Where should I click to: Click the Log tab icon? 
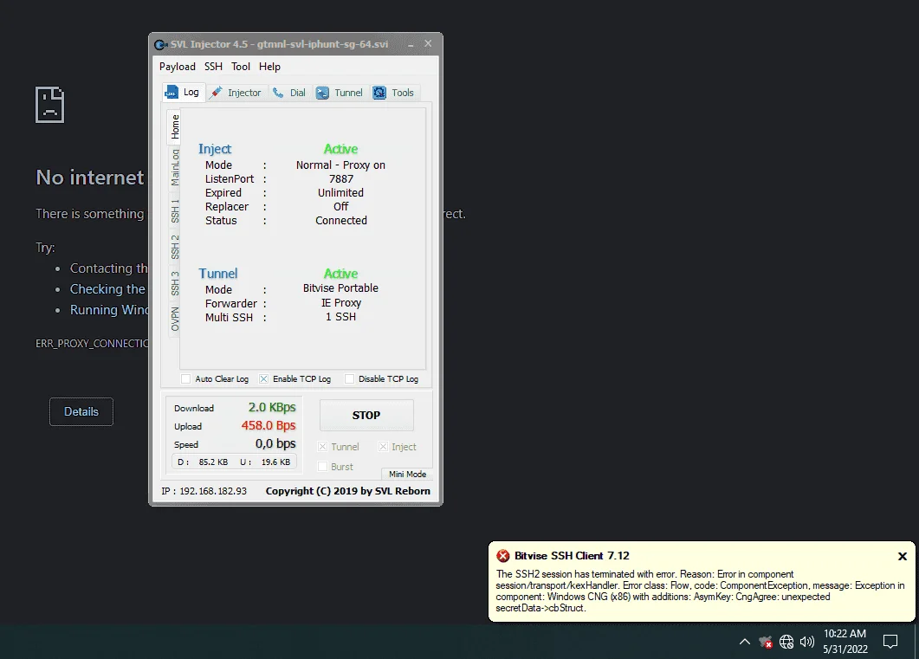(172, 93)
